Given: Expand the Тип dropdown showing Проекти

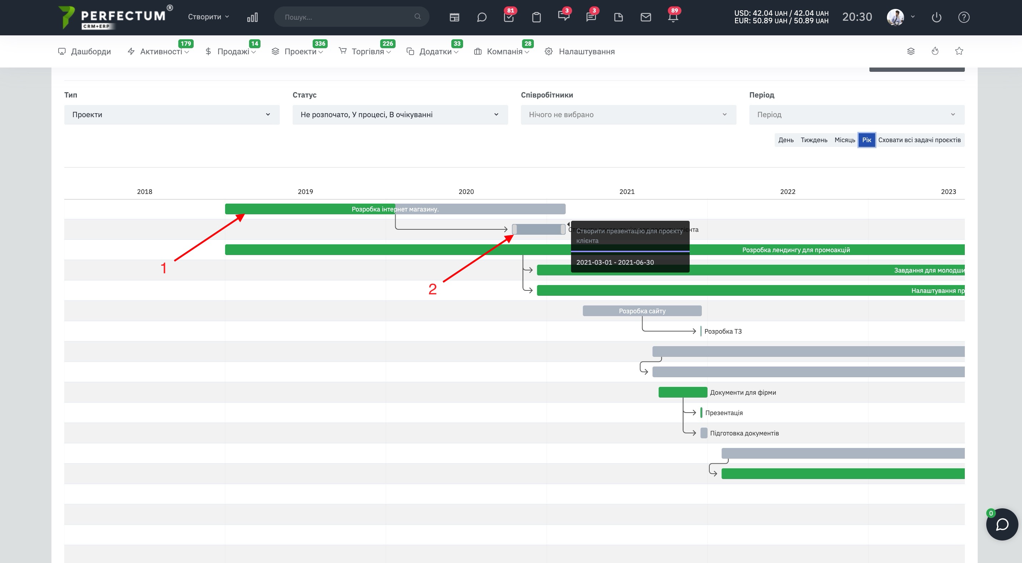Looking at the screenshot, I should (172, 115).
